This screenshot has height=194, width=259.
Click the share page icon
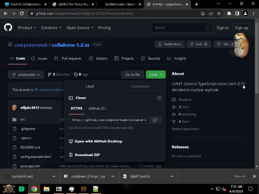coord(211,14)
